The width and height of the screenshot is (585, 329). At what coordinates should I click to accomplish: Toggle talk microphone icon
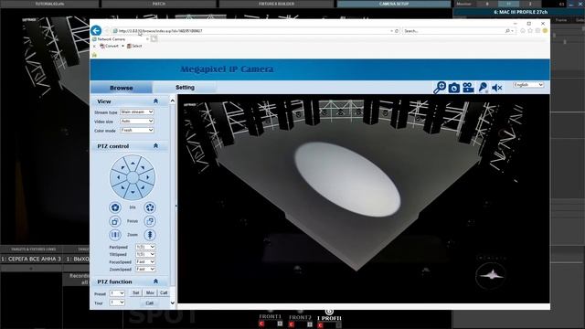(x=483, y=88)
